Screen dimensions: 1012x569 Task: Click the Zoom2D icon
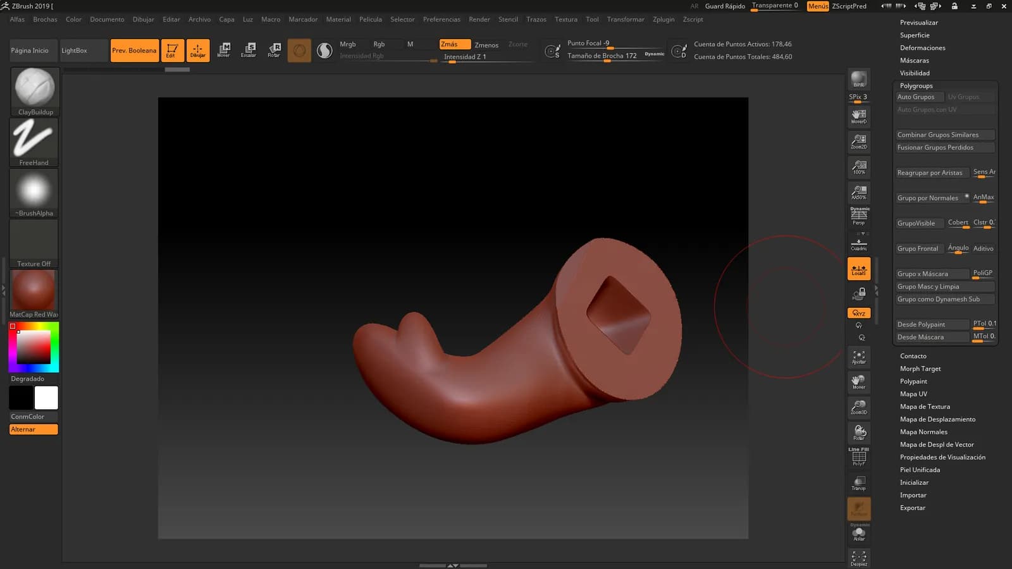tap(859, 142)
